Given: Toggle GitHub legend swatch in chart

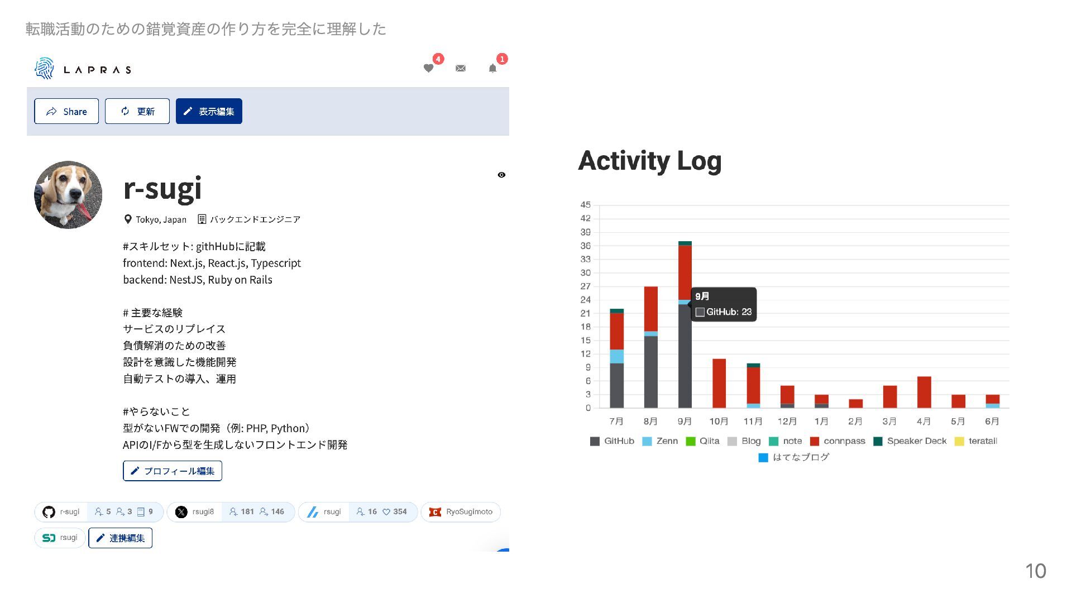Looking at the screenshot, I should point(595,441).
